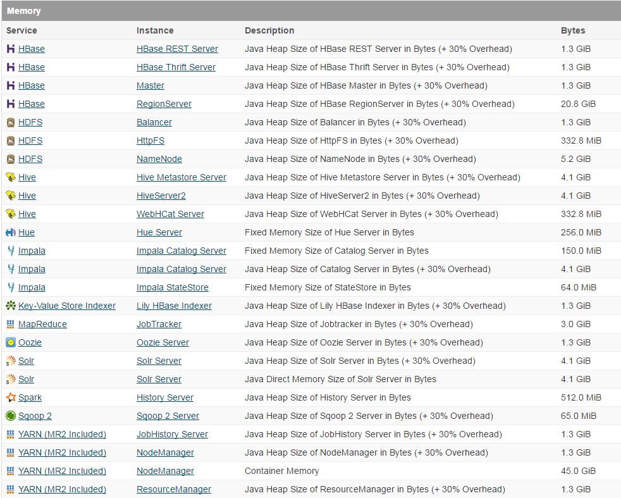Screen dimensions: 621x498
Task: Click YARN icon in Container Memory row
Action: point(11,471)
